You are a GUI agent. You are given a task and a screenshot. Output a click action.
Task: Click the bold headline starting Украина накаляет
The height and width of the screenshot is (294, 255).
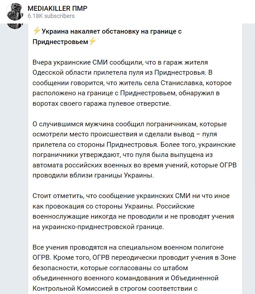107,36
